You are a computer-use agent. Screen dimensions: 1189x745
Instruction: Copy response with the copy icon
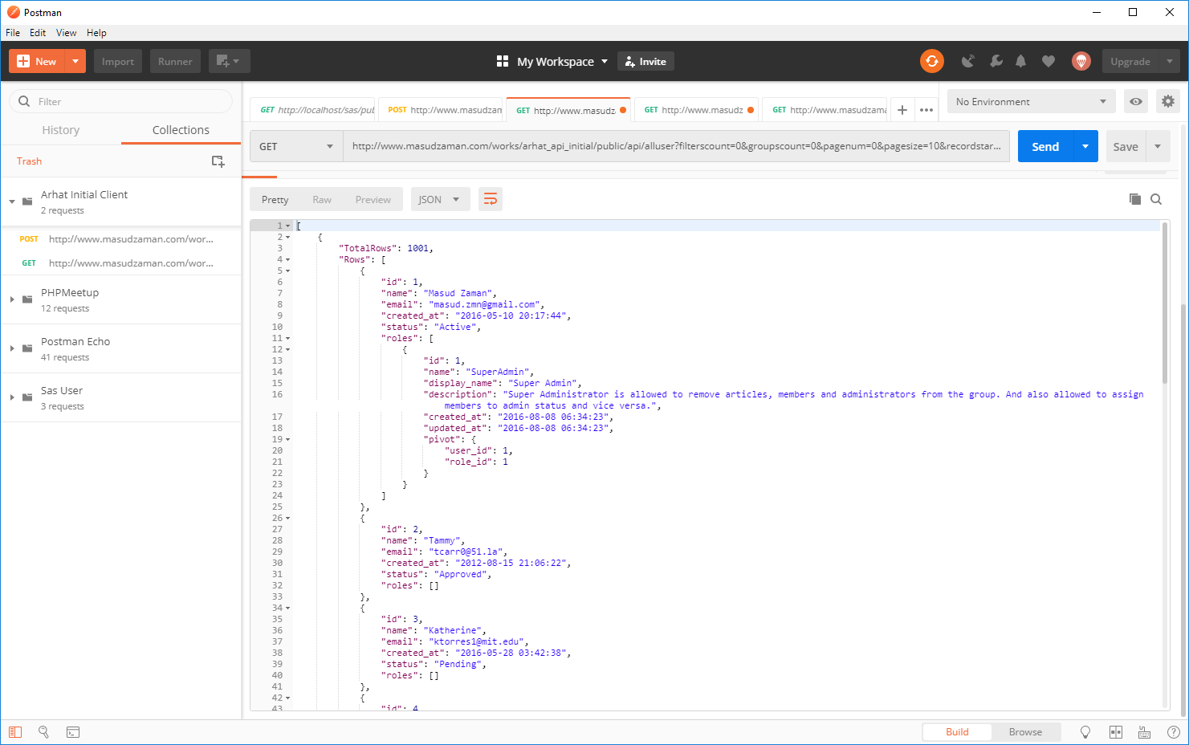[x=1134, y=200]
